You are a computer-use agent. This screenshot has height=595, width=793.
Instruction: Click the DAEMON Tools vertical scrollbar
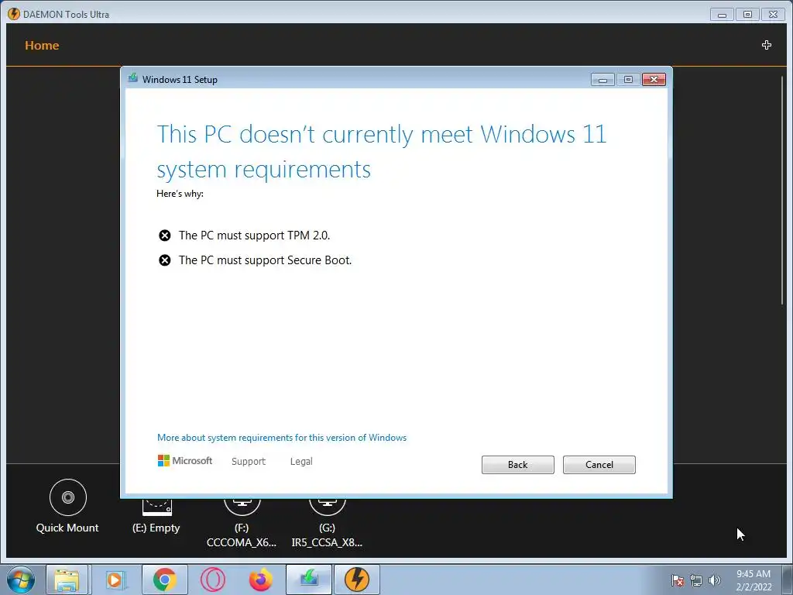point(782,190)
